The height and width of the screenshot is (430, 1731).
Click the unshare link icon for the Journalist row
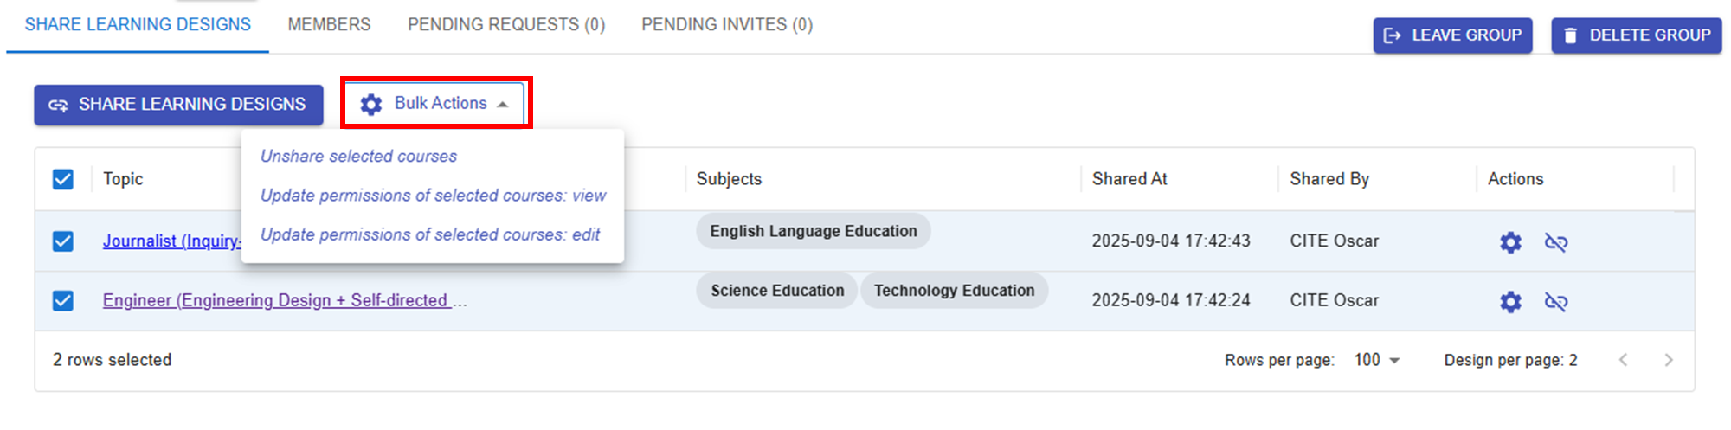click(x=1555, y=241)
